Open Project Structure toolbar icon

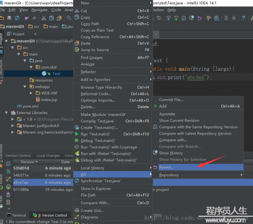coord(216,18)
